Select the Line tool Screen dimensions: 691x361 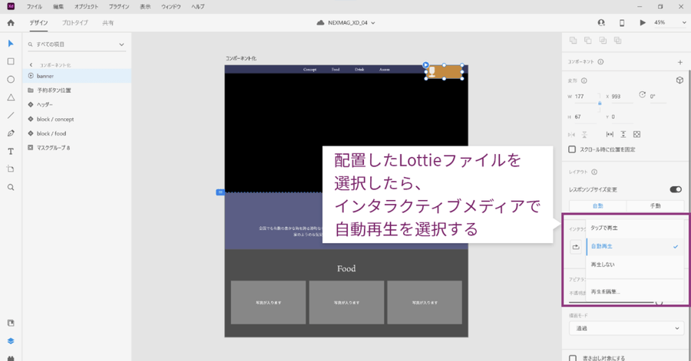(x=11, y=115)
